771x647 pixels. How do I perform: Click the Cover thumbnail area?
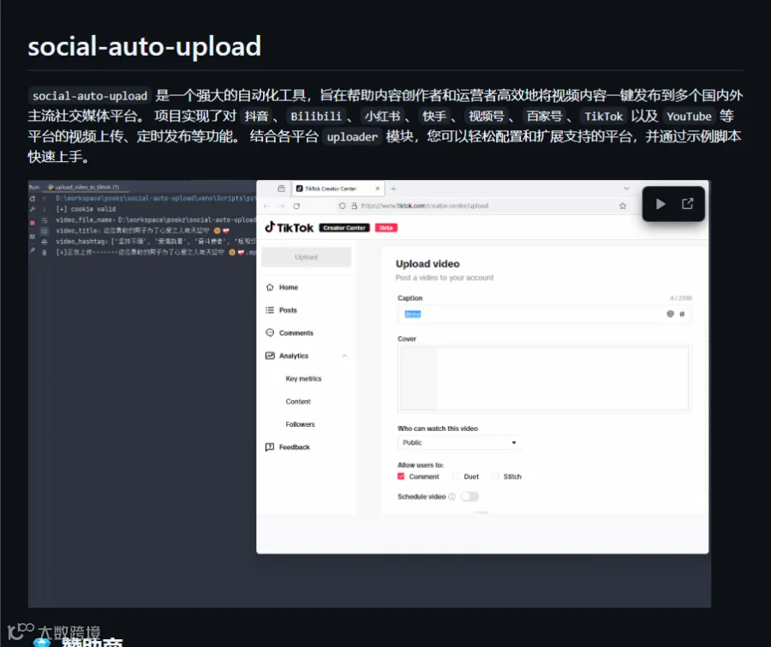click(x=544, y=379)
